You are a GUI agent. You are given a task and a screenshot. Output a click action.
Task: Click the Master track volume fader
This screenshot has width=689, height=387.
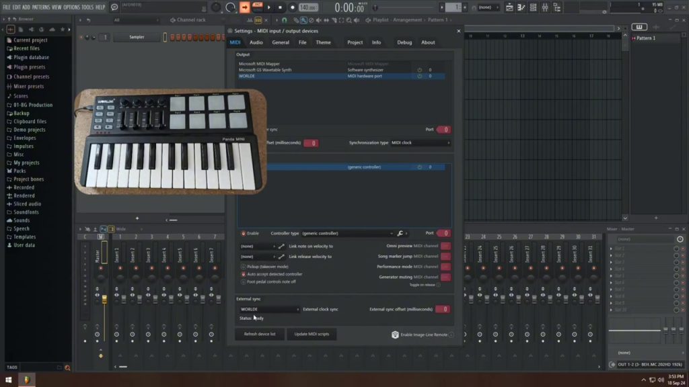tap(104, 300)
